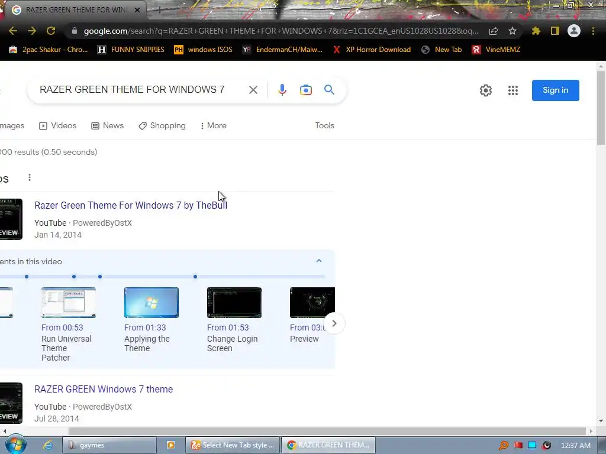Open the Preview moment thumbnail
The image size is (606, 454).
click(312, 303)
